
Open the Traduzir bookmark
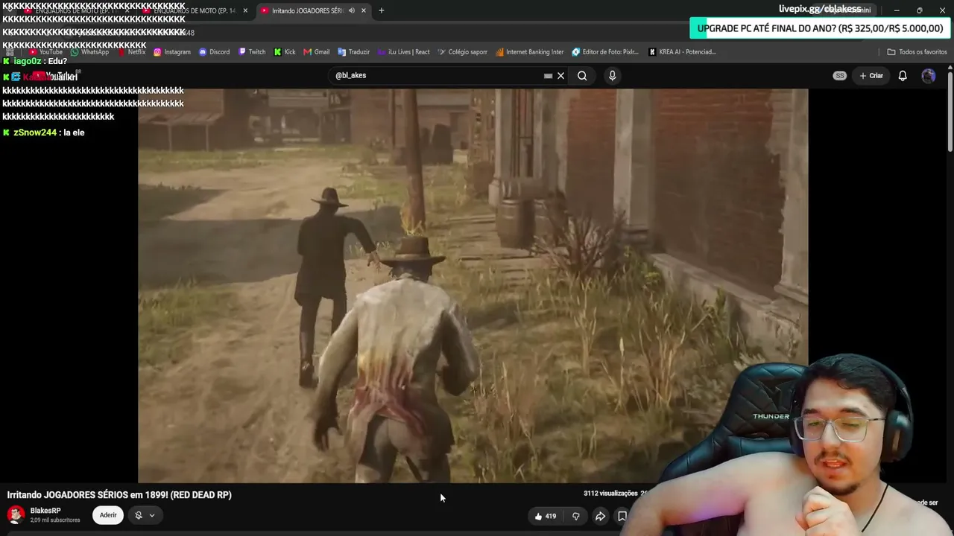[353, 52]
